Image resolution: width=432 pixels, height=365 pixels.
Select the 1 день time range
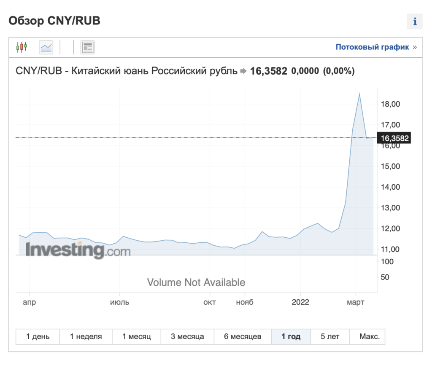(38, 336)
